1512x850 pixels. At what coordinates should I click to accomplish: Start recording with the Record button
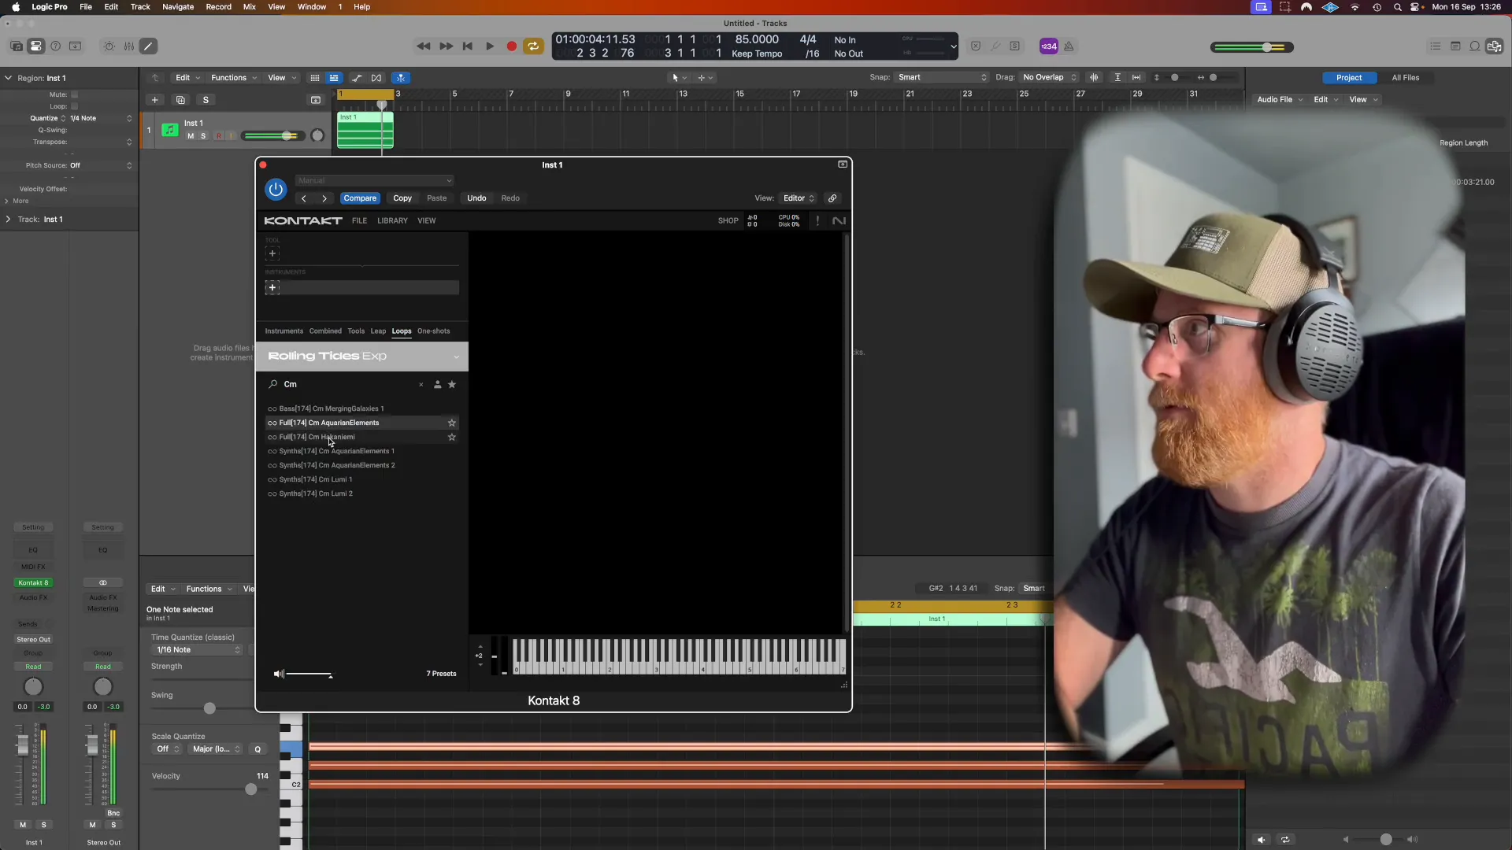pyautogui.click(x=512, y=46)
